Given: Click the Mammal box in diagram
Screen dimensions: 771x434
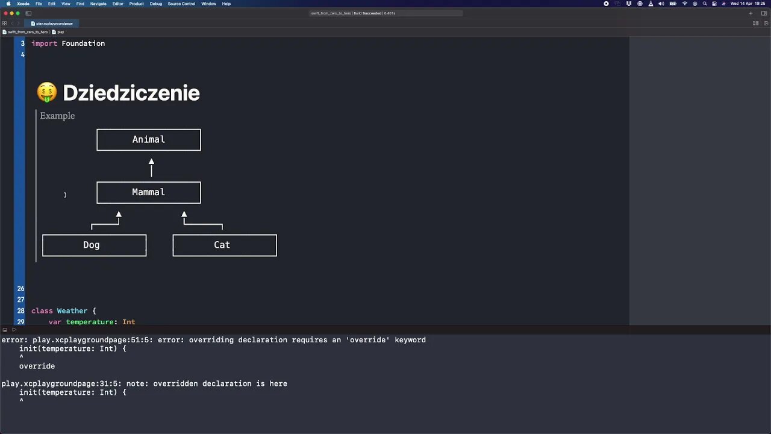Looking at the screenshot, I should [x=149, y=192].
